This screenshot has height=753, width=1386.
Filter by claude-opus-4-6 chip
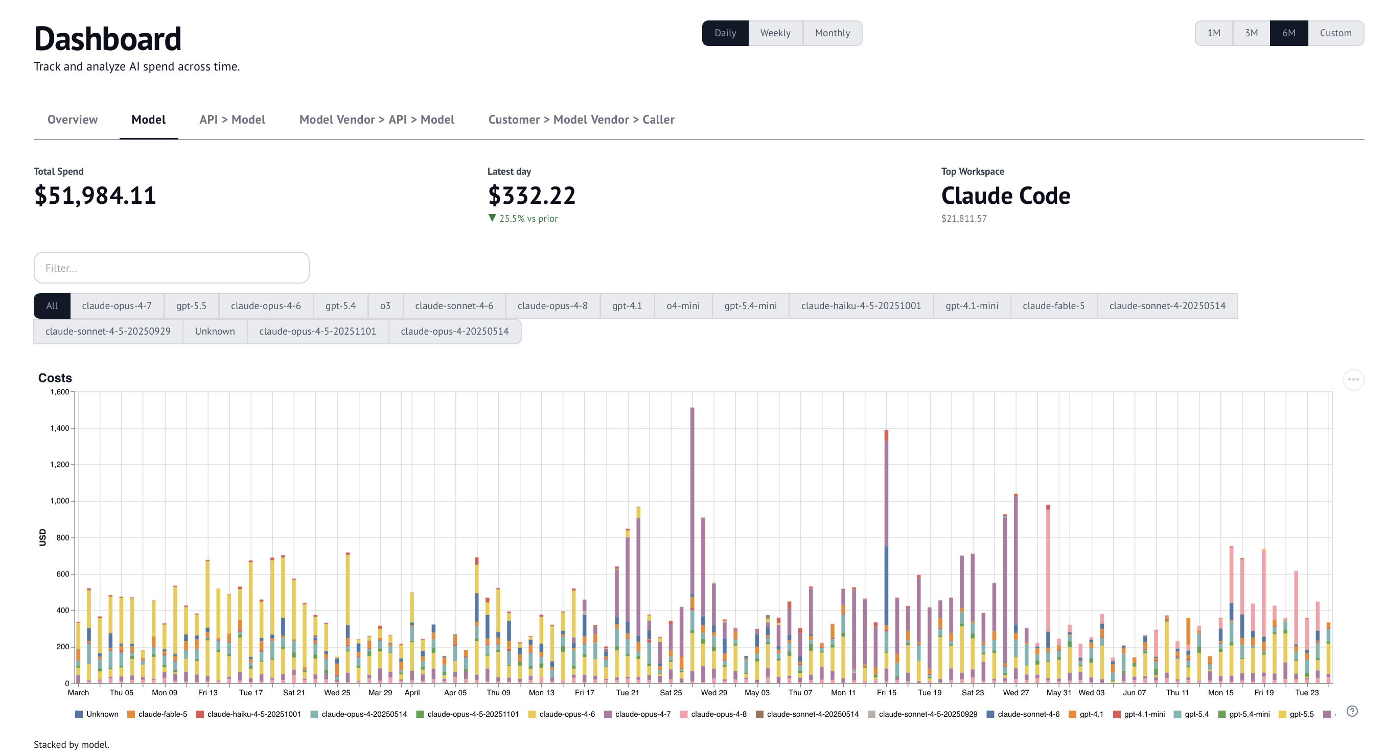pyautogui.click(x=266, y=306)
